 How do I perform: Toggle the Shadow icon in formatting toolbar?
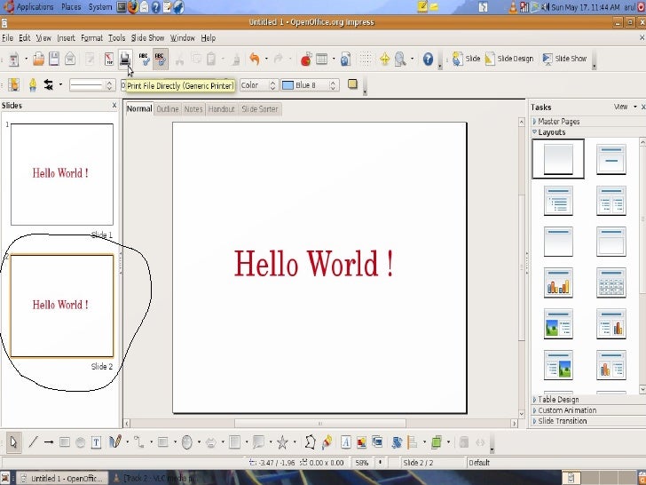(352, 84)
